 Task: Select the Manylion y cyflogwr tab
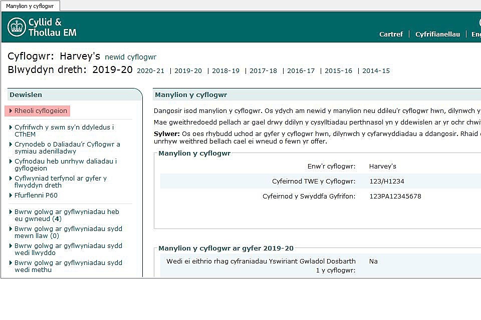point(30,6)
